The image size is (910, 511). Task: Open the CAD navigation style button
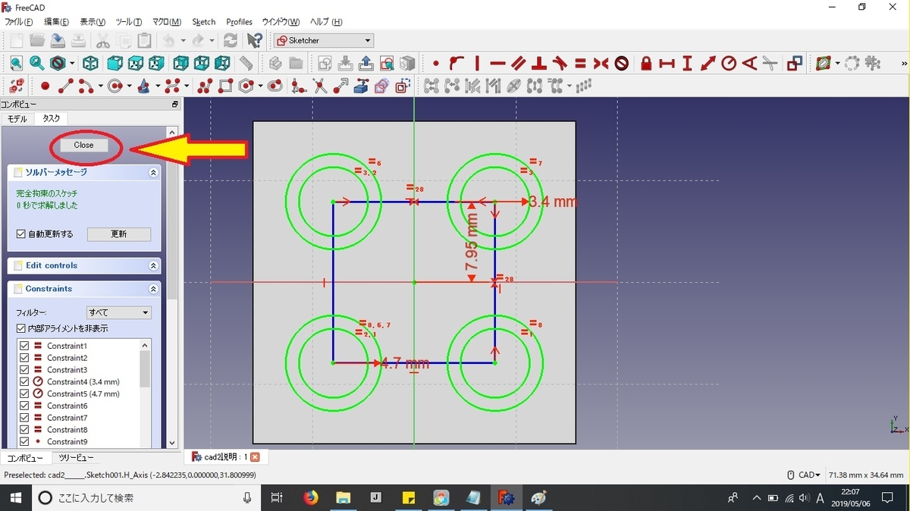(805, 475)
